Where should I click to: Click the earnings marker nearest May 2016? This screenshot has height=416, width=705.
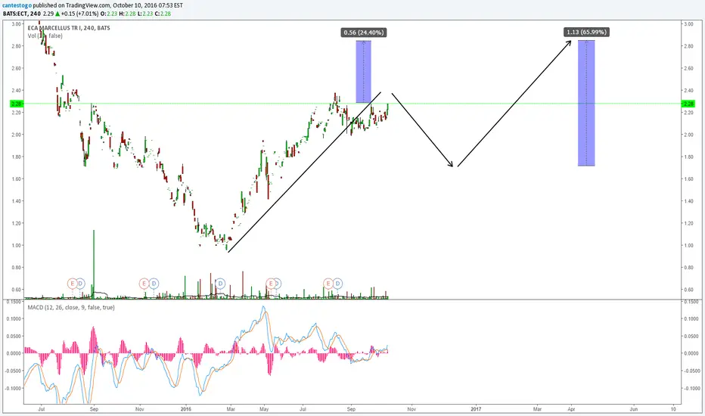coord(270,284)
